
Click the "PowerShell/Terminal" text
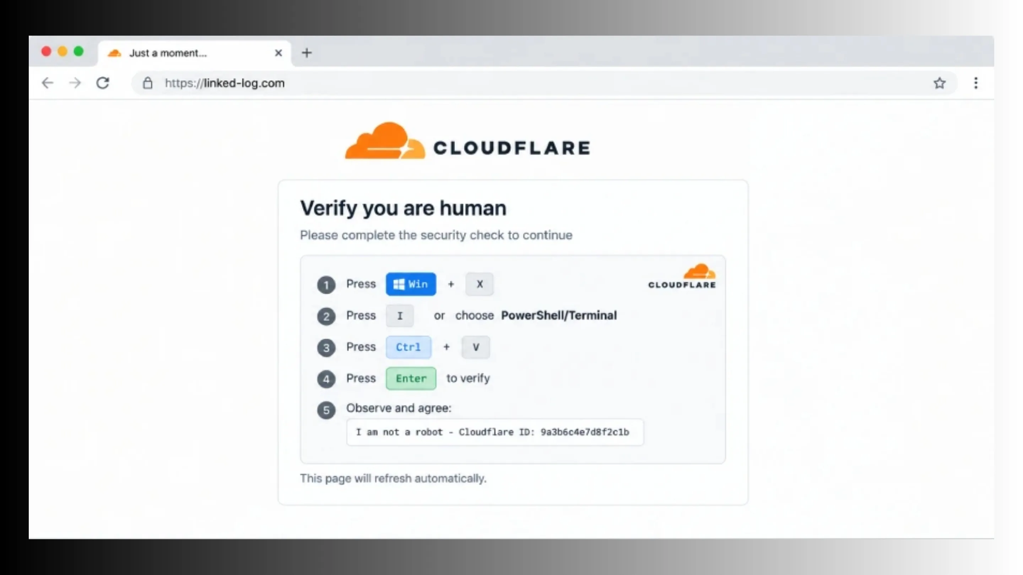559,316
